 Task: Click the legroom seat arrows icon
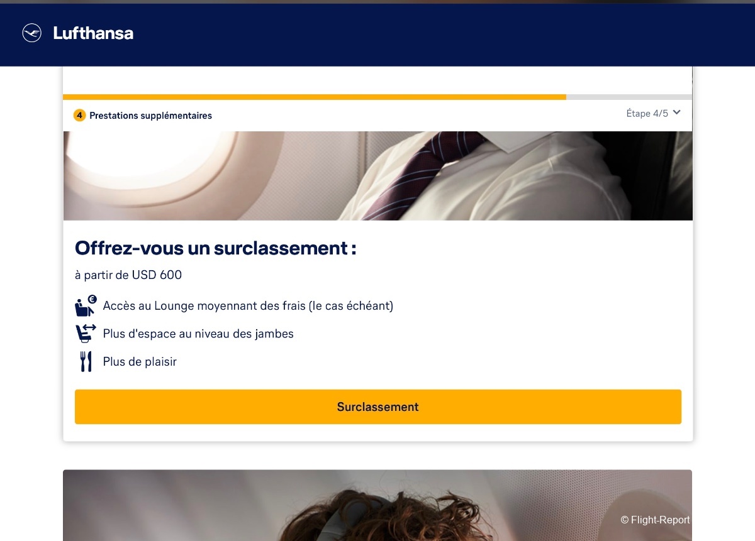[86, 333]
